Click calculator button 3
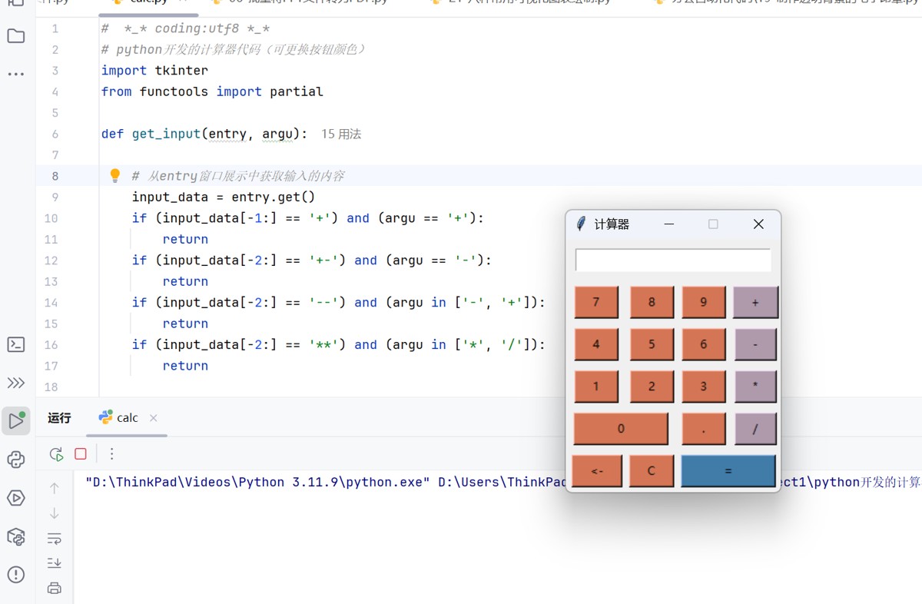The width and height of the screenshot is (922, 604). click(703, 387)
